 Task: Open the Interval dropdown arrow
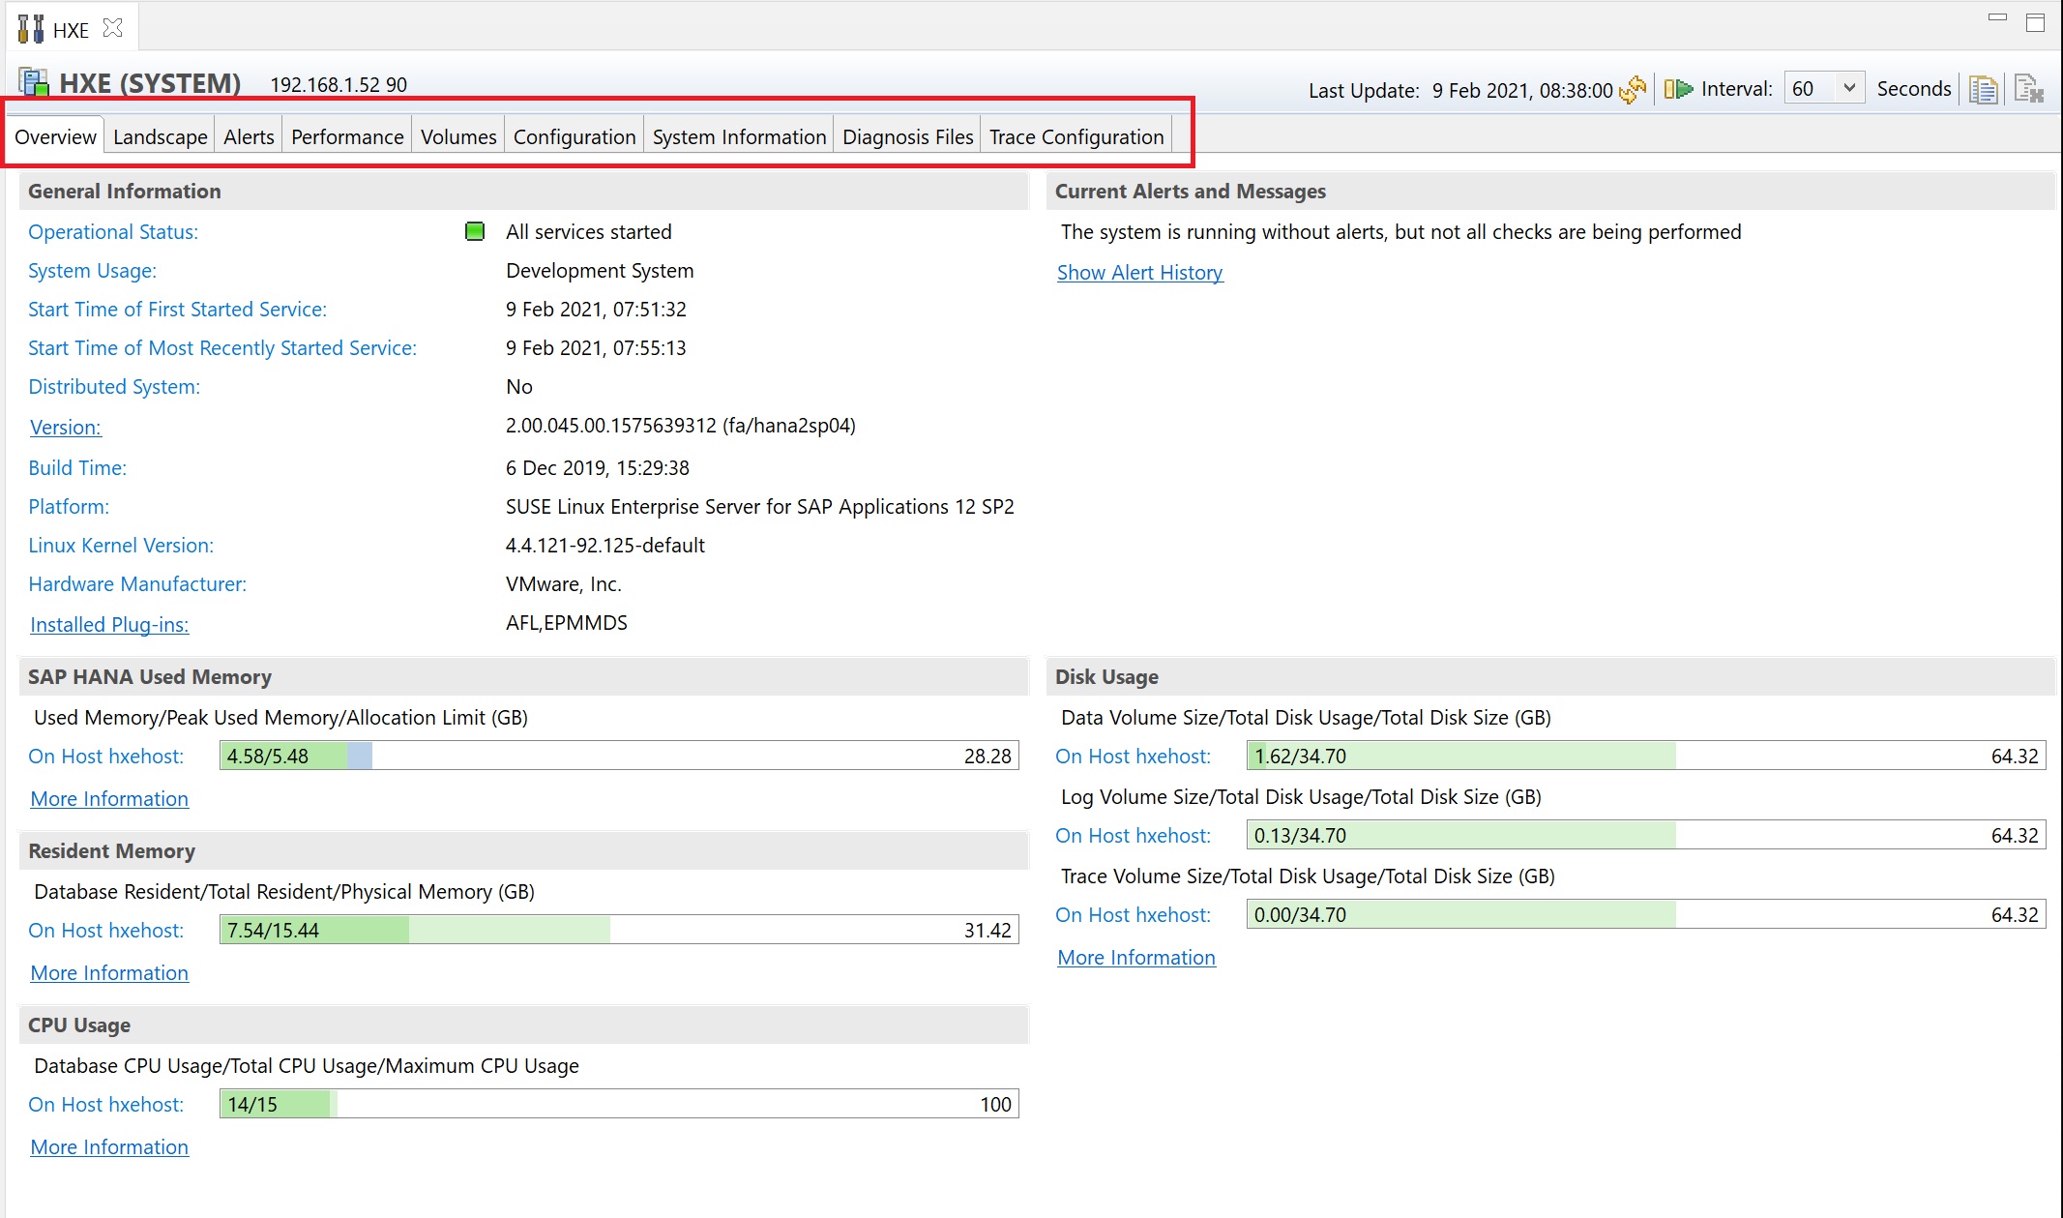coord(1848,88)
